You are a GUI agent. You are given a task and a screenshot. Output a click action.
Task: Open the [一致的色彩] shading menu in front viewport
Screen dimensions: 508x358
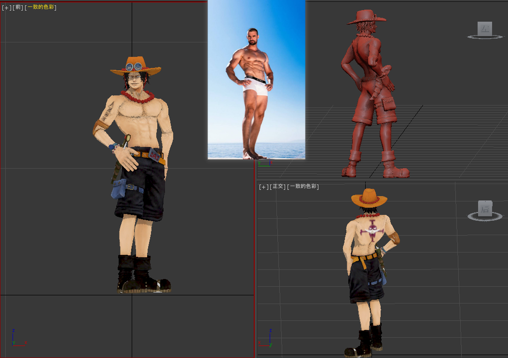pos(41,7)
